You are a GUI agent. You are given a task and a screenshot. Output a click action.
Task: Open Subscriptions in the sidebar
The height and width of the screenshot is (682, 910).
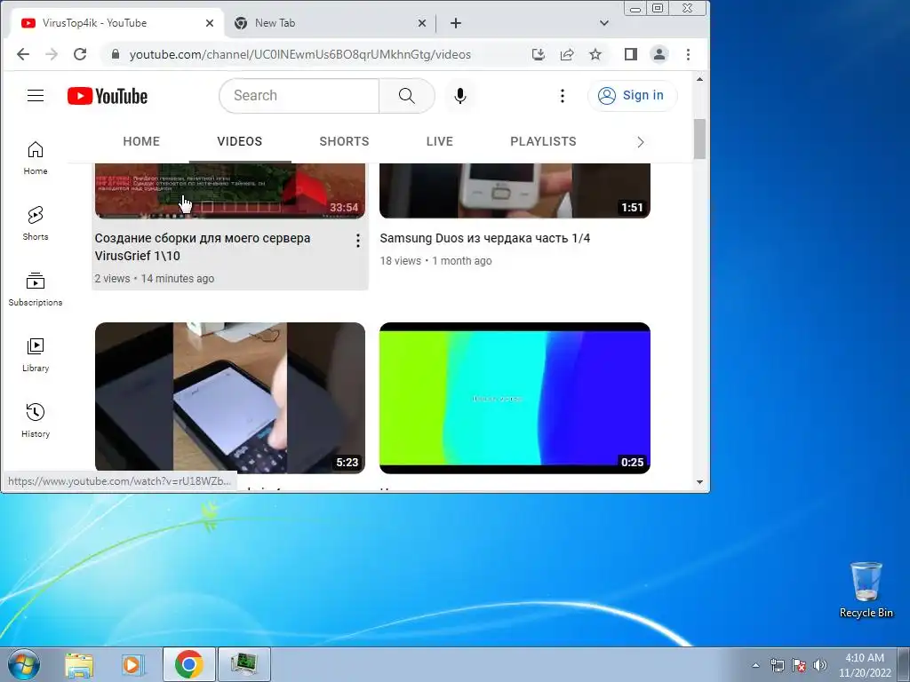tap(36, 289)
